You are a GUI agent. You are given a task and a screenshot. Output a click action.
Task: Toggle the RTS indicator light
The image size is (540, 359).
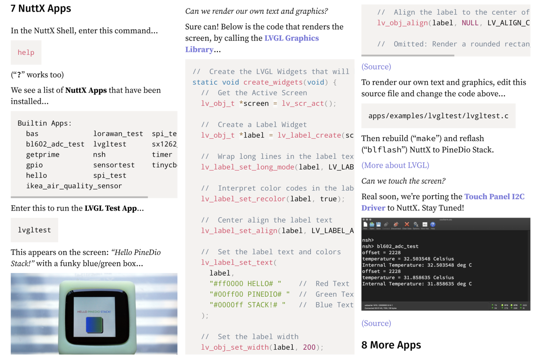pos(502,305)
